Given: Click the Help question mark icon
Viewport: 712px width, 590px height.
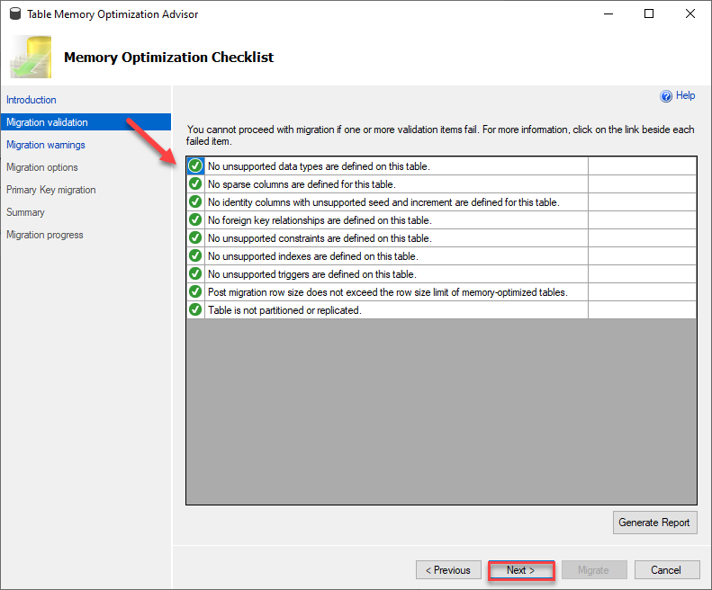Looking at the screenshot, I should (x=666, y=96).
